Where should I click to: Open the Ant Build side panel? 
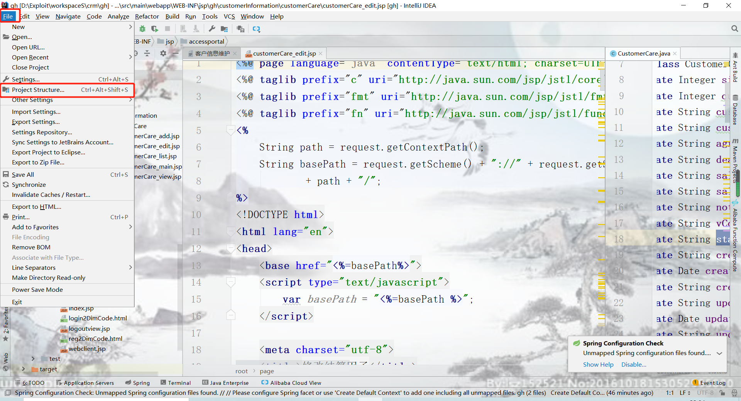coord(735,68)
